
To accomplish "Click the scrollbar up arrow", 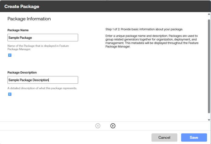I will tap(209, 14).
